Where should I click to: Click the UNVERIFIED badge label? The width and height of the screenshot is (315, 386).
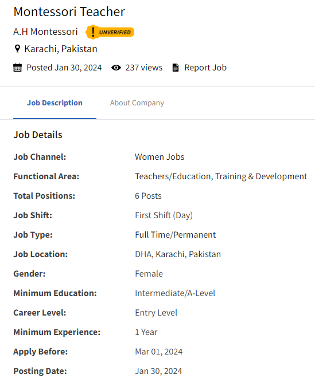coord(115,32)
